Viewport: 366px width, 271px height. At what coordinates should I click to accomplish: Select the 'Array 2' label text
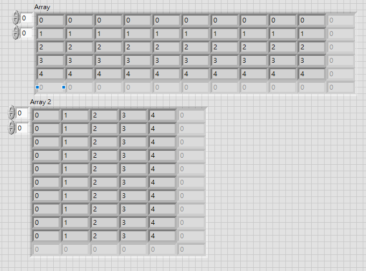40,102
